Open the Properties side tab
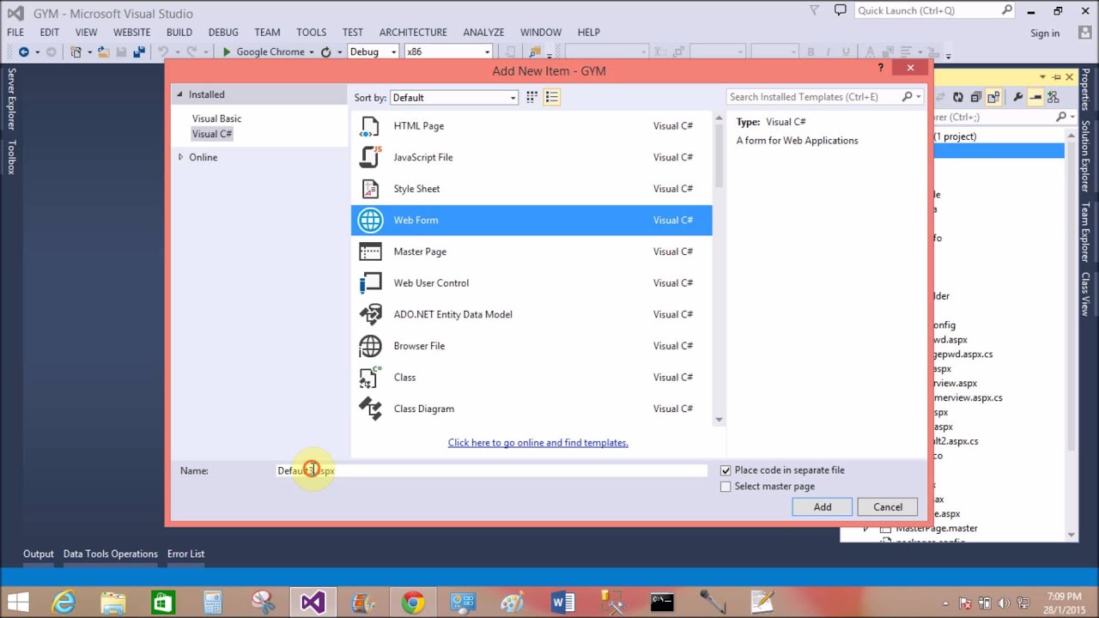The height and width of the screenshot is (618, 1099). point(1085,89)
